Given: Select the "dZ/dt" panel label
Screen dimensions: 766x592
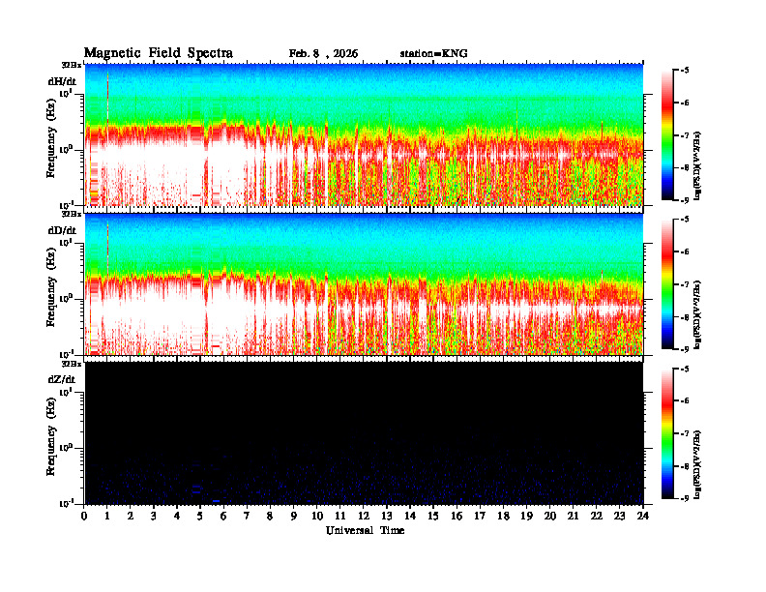Looking at the screenshot, I should [62, 379].
